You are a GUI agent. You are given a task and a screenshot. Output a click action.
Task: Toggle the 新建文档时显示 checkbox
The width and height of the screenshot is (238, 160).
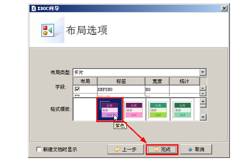tap(39, 150)
